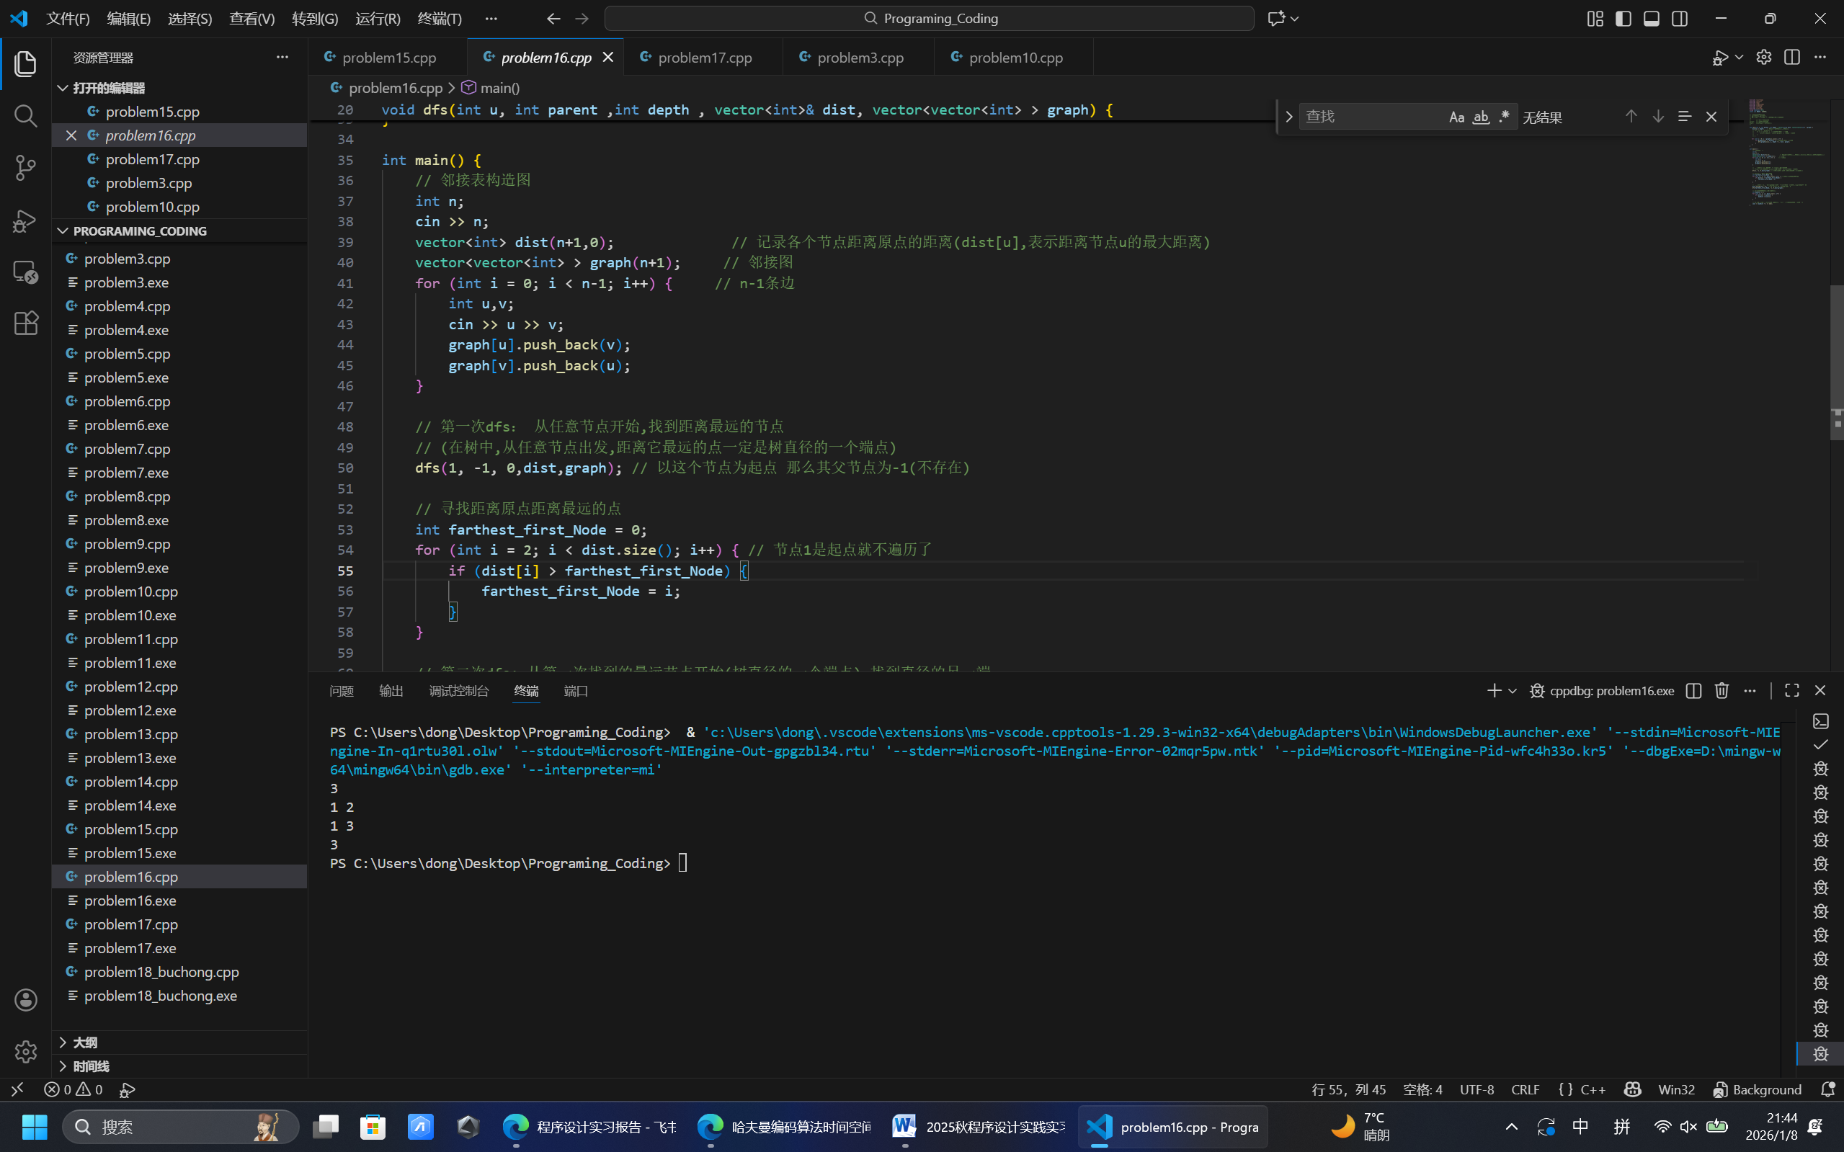Open the Remote Explorer icon
Viewport: 1844px width, 1152px height.
click(x=25, y=272)
